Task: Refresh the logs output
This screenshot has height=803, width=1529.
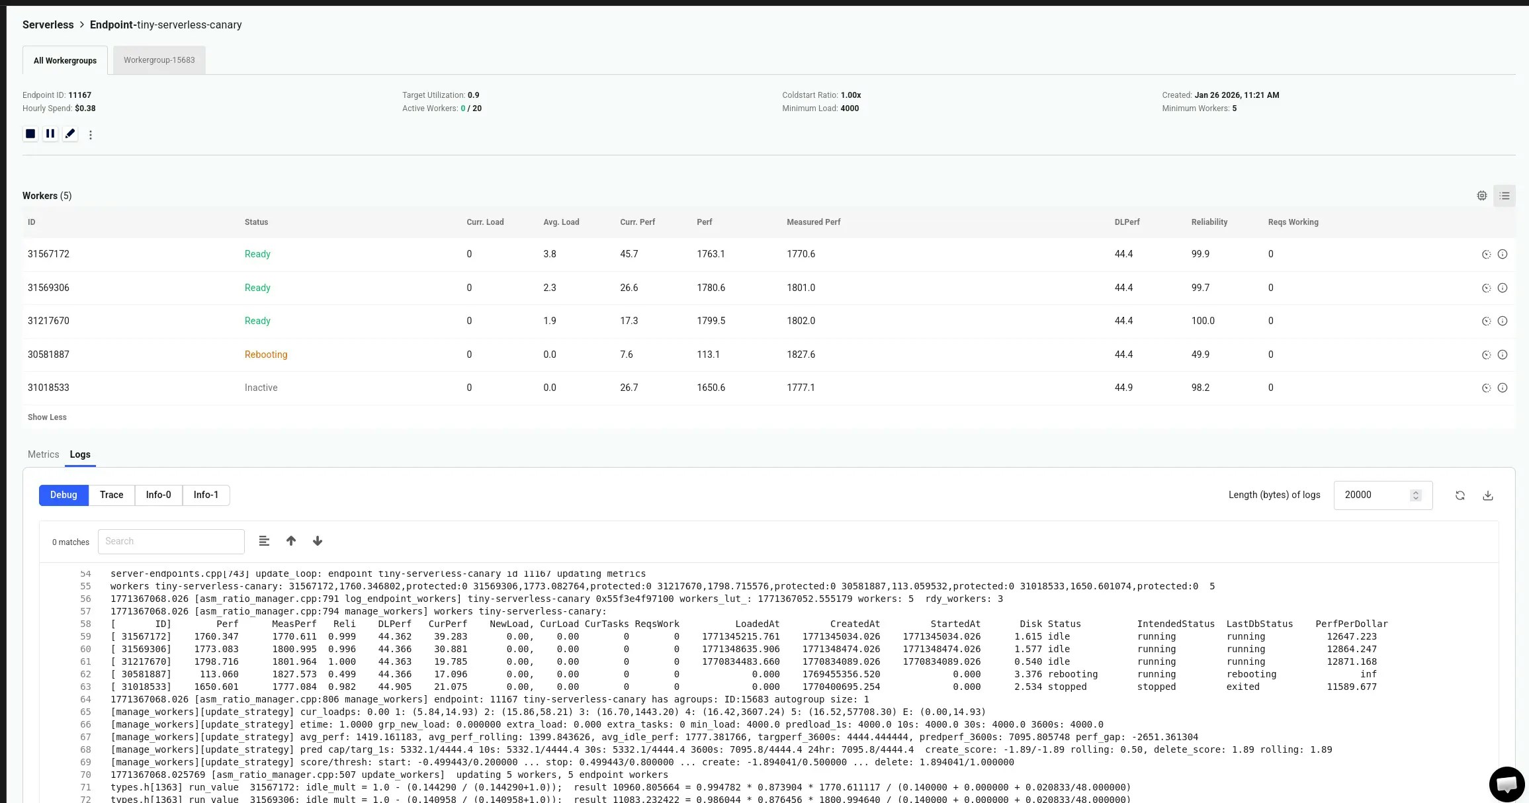Action: tap(1460, 495)
